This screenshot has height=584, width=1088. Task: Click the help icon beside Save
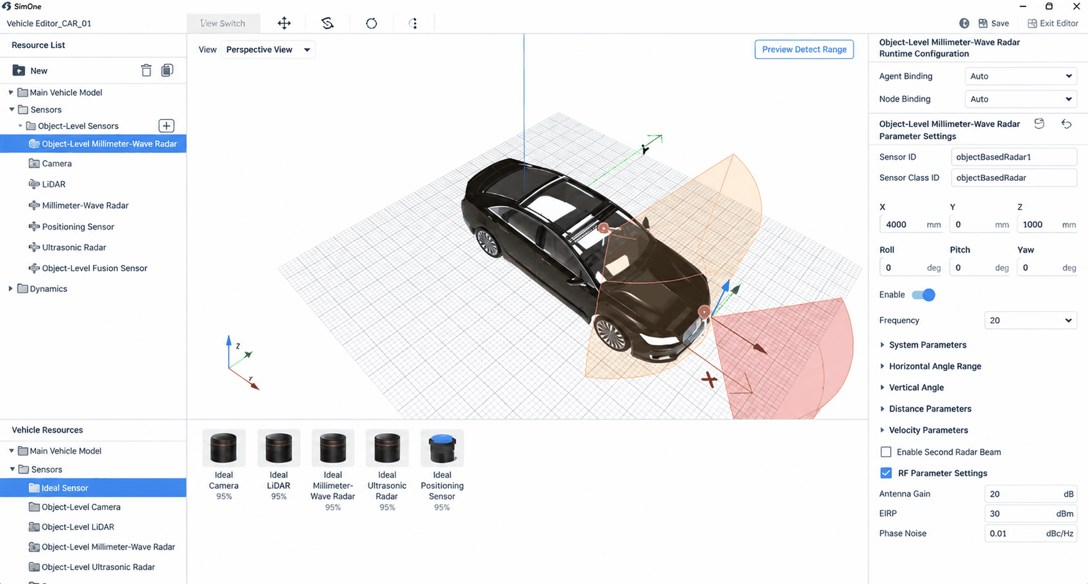[x=964, y=23]
